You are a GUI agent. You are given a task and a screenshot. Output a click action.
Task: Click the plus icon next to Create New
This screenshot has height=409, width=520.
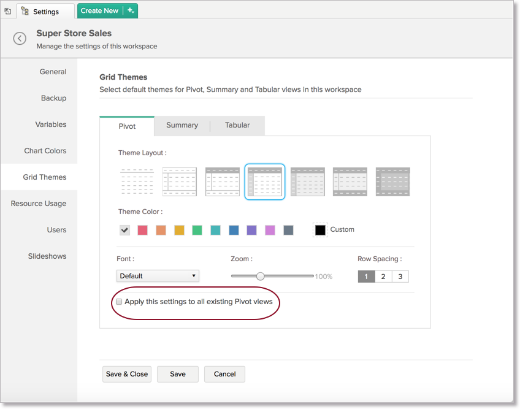[x=130, y=10]
